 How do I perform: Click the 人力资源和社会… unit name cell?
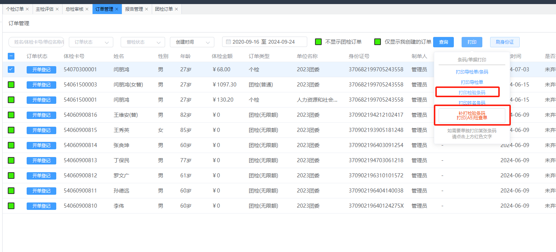[317, 100]
